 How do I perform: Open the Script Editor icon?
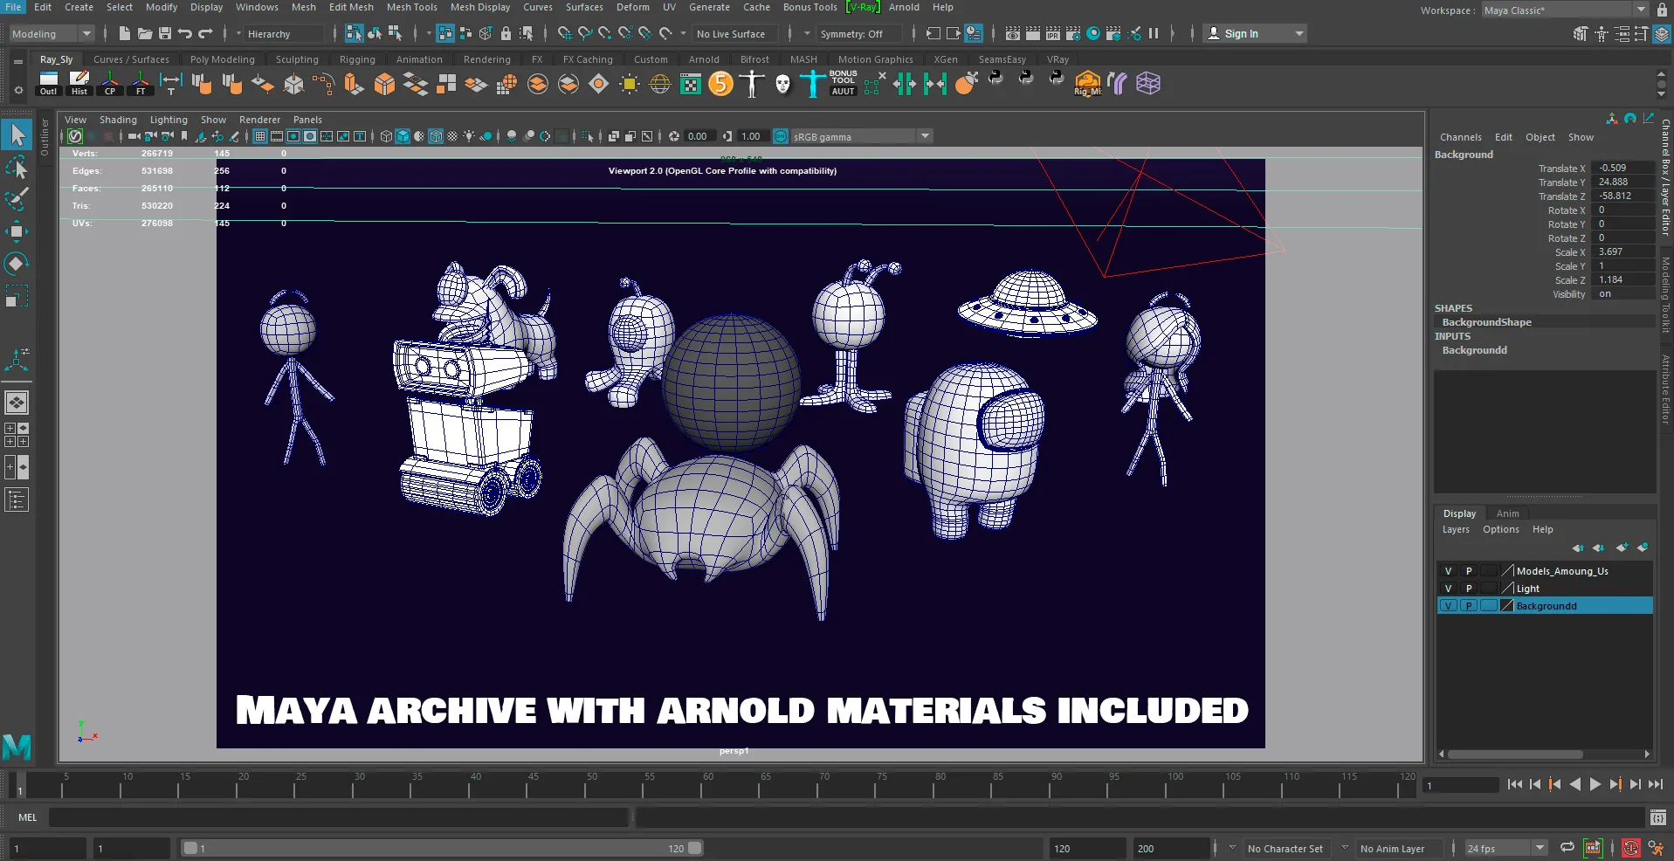(1657, 817)
